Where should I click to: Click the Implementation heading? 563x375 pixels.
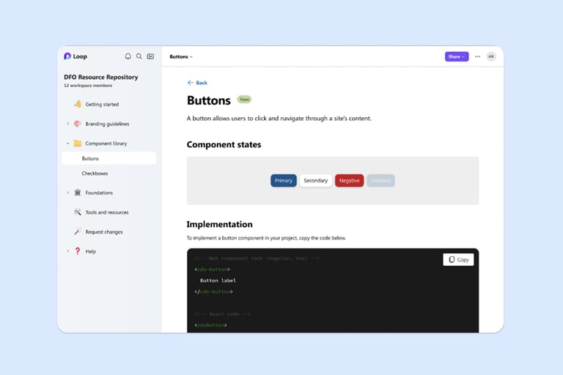(219, 224)
